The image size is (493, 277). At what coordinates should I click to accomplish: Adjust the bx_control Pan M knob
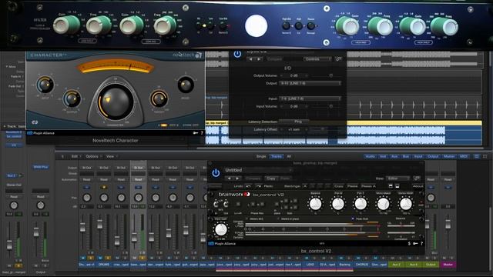tap(338, 204)
